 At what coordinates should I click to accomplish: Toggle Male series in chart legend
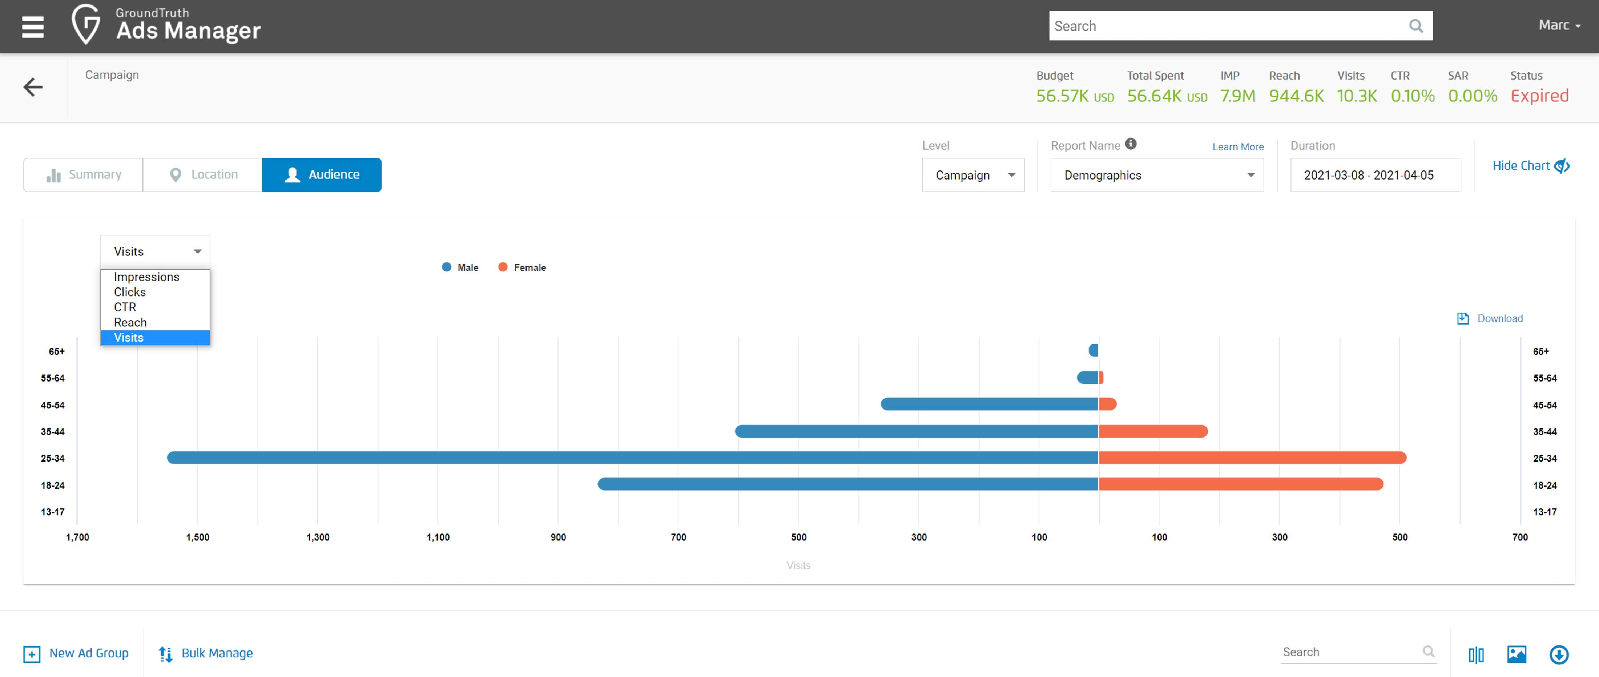[x=460, y=267]
